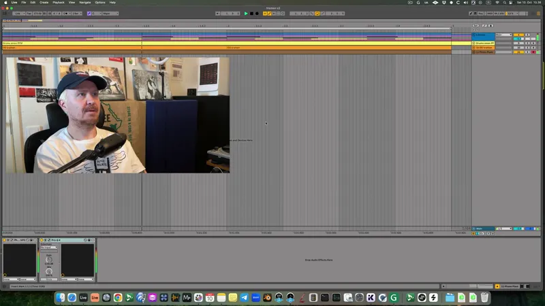Click the Set locator button
This screenshot has width=545, height=306.
tap(476, 26)
